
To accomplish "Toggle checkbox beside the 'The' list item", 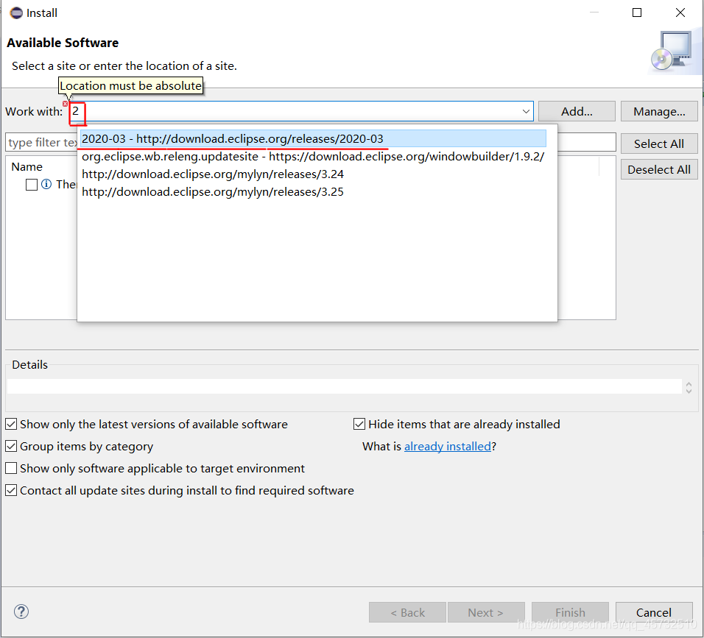I will tap(32, 185).
